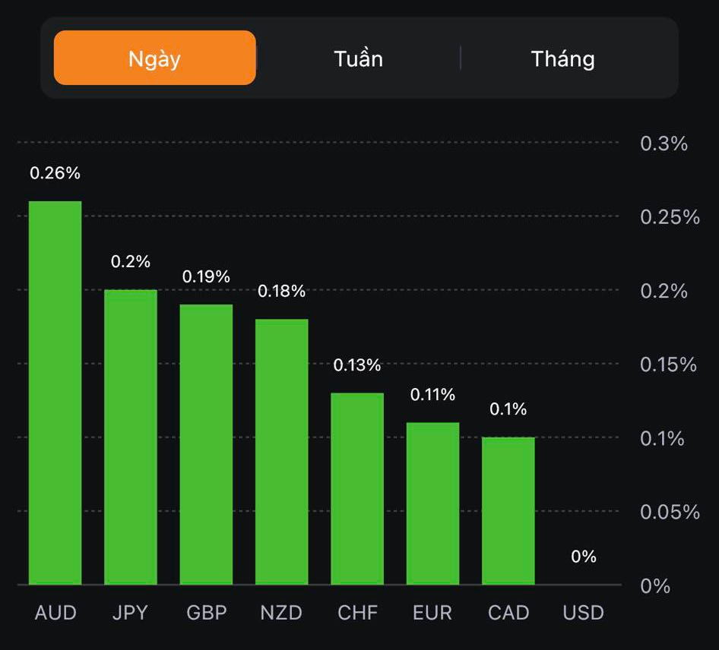
Task: Tap the NZD currency label
Action: pos(281,613)
